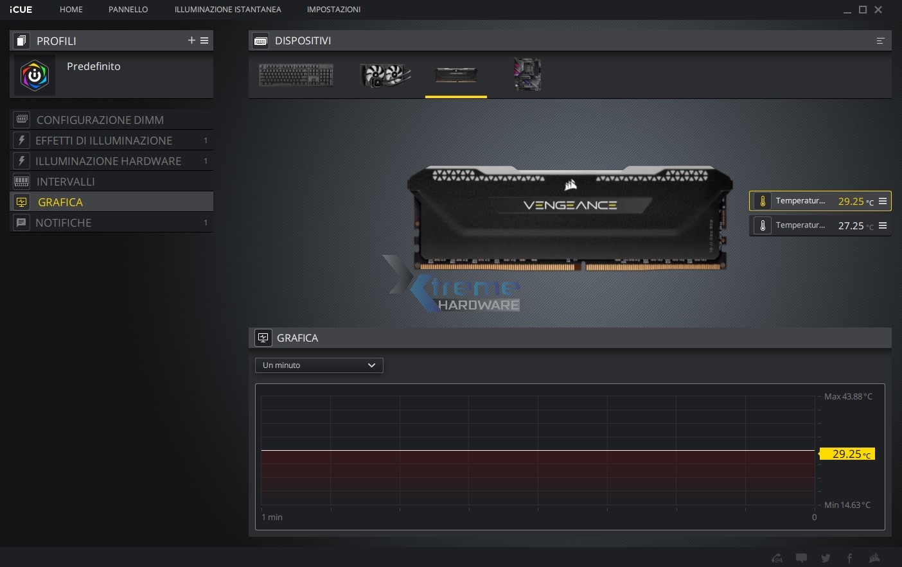Open the Profili hamburger menu
Viewport: 902px width, 567px height.
[x=204, y=40]
